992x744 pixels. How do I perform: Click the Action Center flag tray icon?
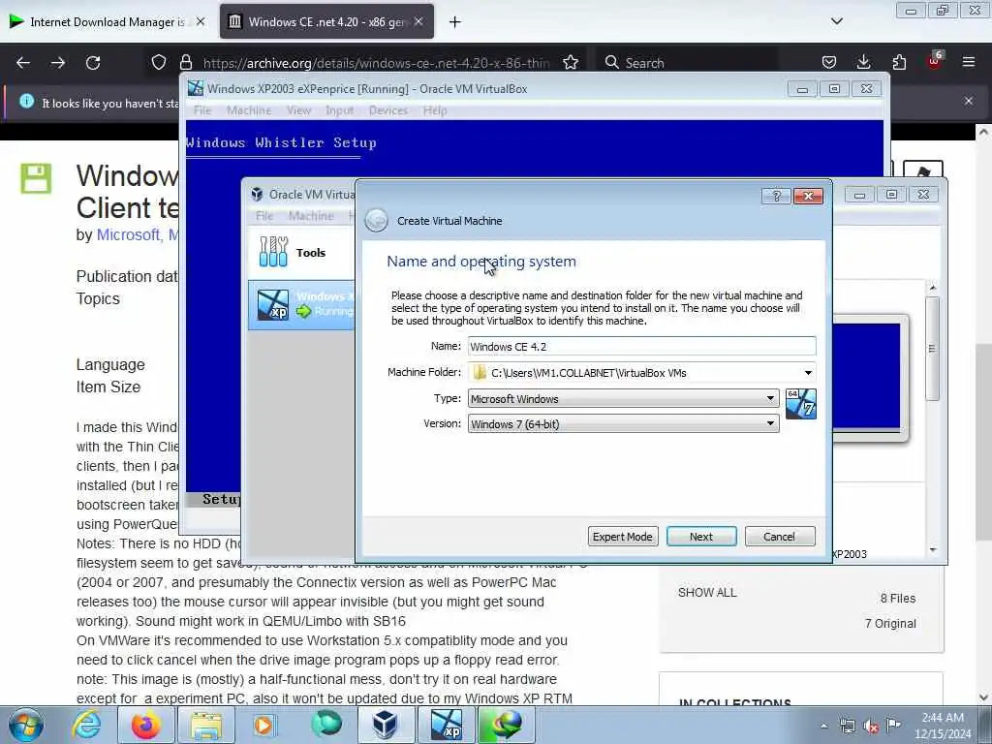tap(893, 726)
